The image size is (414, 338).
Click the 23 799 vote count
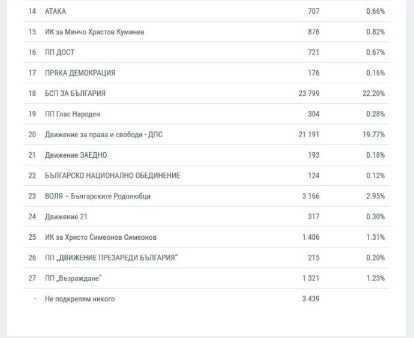(x=308, y=93)
